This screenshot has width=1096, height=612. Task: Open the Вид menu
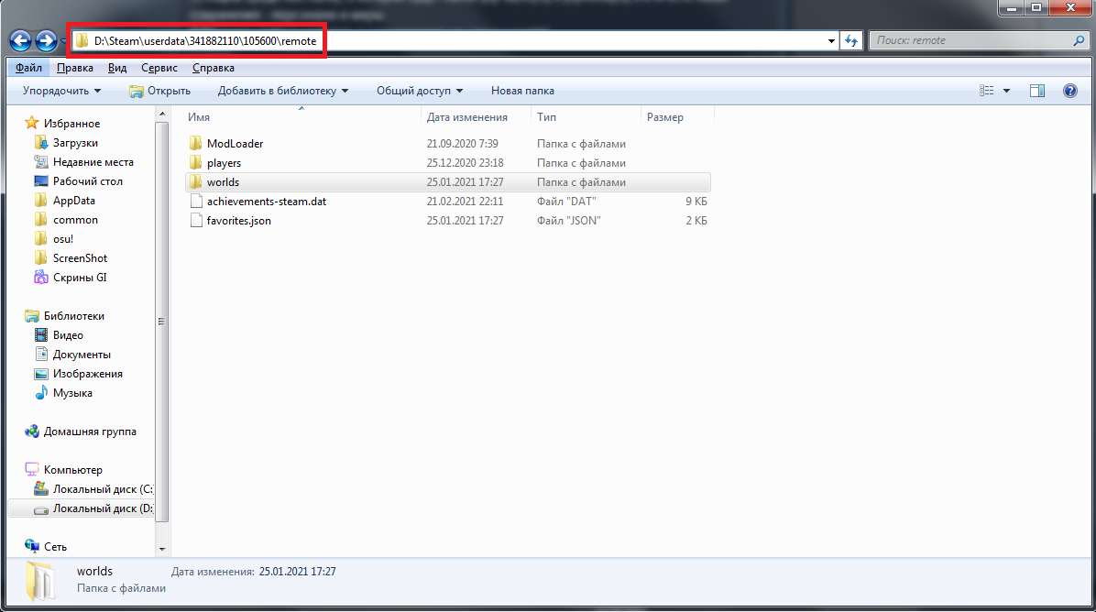(116, 68)
